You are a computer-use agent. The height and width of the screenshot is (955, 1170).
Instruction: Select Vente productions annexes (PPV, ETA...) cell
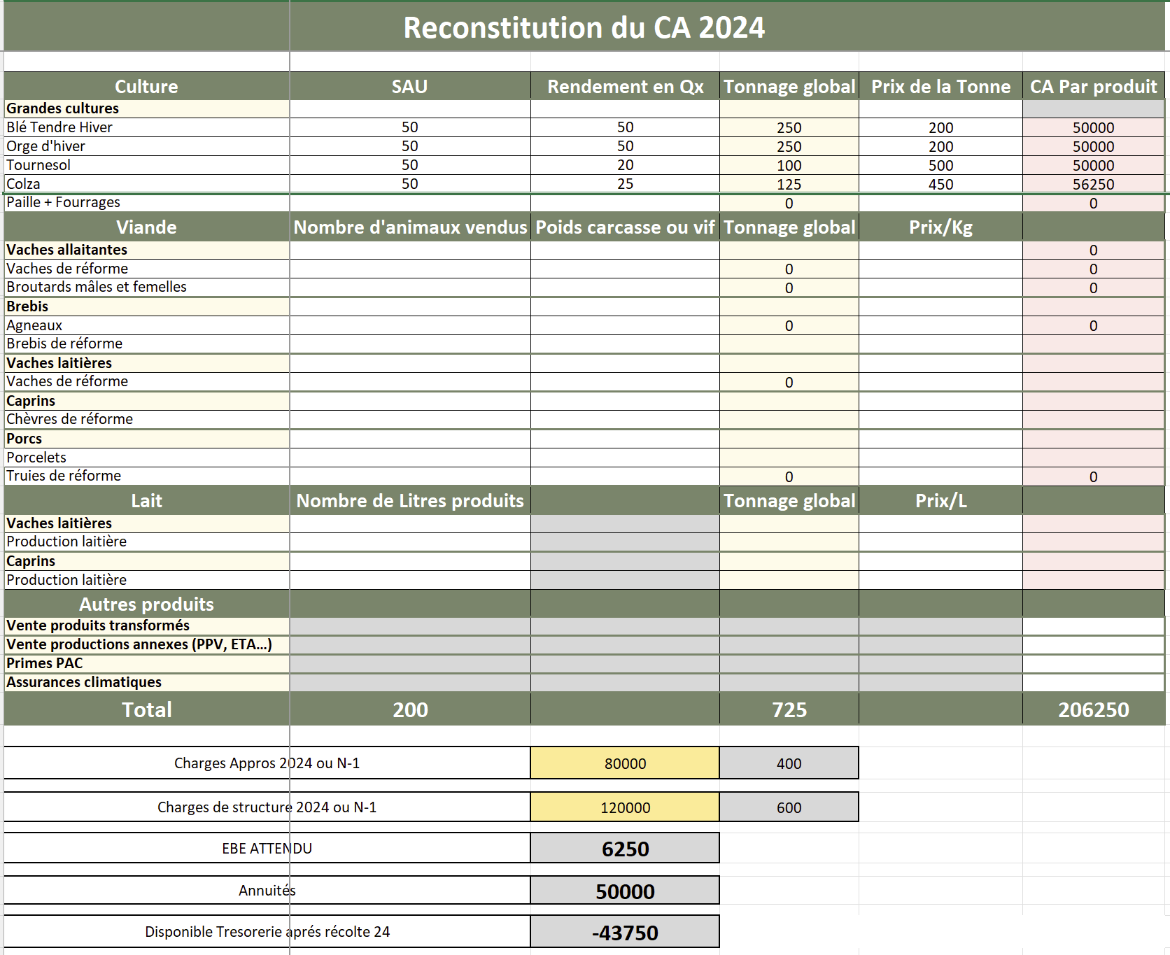click(x=146, y=645)
